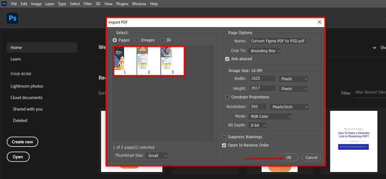Select page 2 thumbnail
Viewport: 386px width, 179px height.
click(x=149, y=61)
